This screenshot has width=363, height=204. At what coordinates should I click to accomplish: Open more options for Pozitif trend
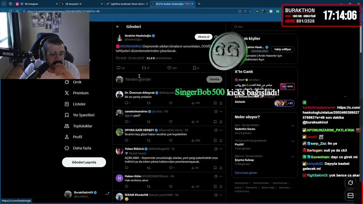pos(292,141)
